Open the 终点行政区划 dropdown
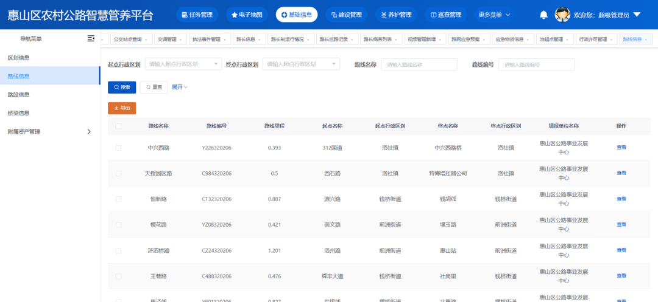Screen dimensions: 658x302 (302, 64)
